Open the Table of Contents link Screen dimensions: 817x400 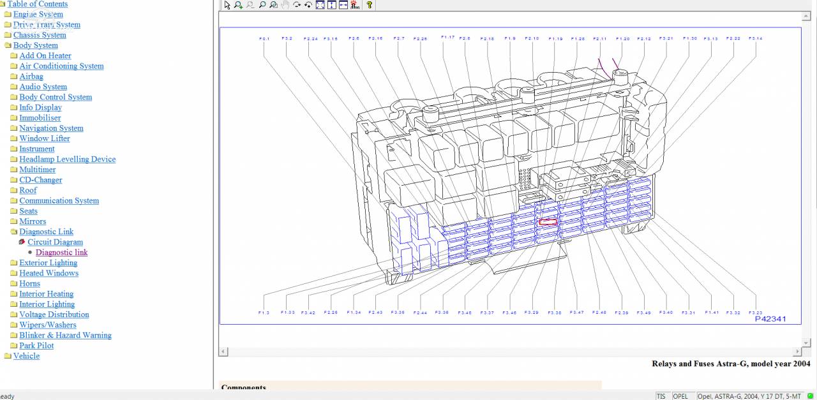(x=37, y=4)
